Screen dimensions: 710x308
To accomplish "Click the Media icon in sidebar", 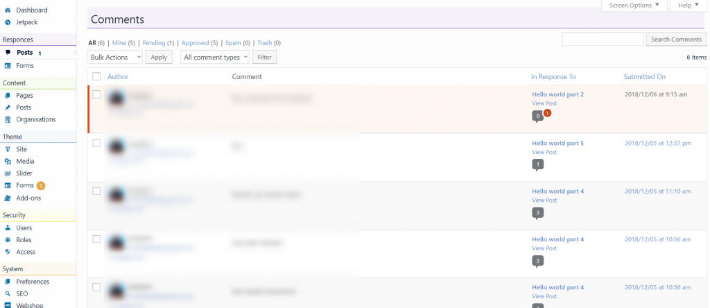I will [x=8, y=161].
